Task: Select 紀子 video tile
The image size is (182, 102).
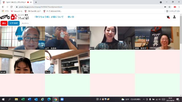Action: (x=112, y=38)
